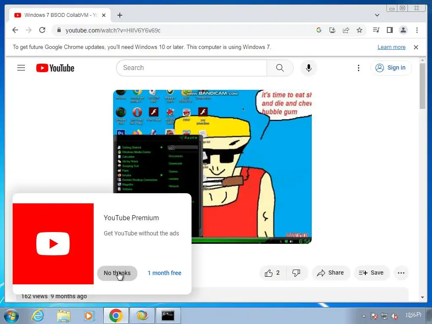432x324 pixels.
Task: Share this page from address bar
Action: coord(346,30)
